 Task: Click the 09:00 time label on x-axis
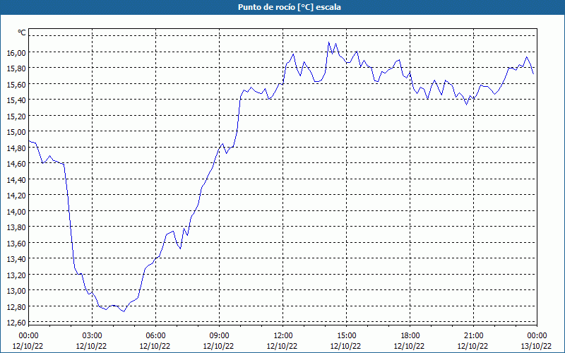coord(219,336)
